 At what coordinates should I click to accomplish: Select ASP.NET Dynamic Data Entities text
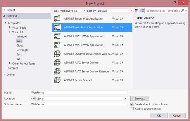tap(88, 54)
